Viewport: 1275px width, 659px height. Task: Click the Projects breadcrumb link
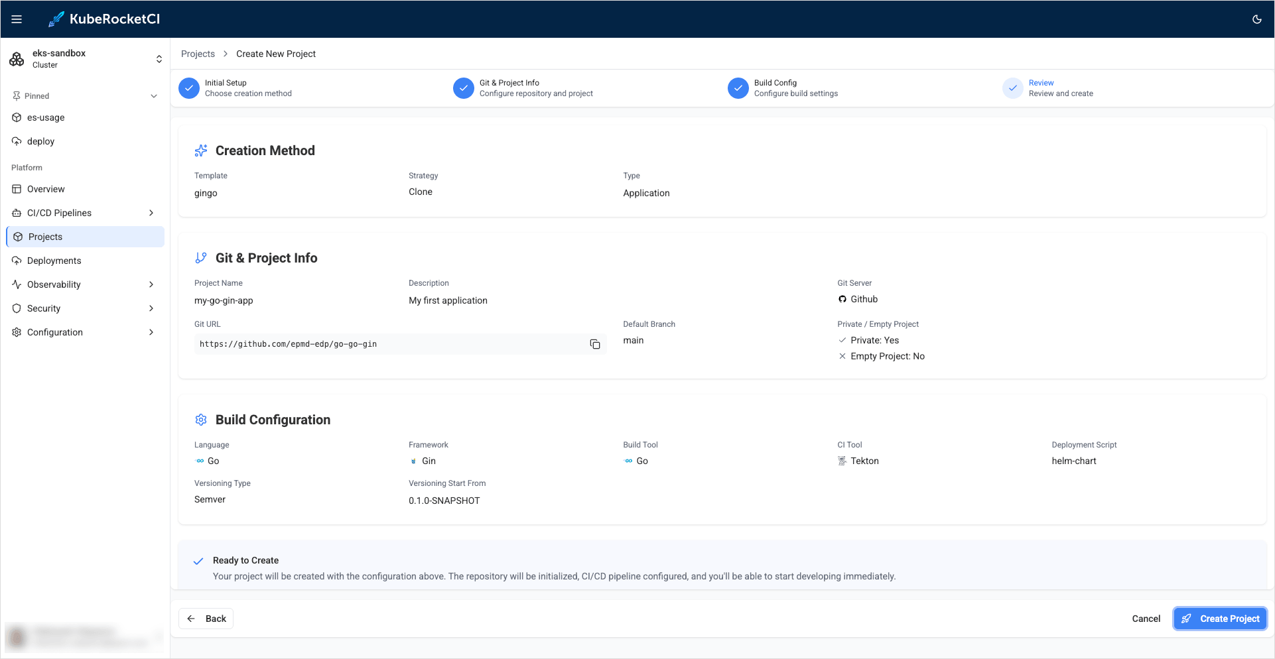[x=198, y=54]
